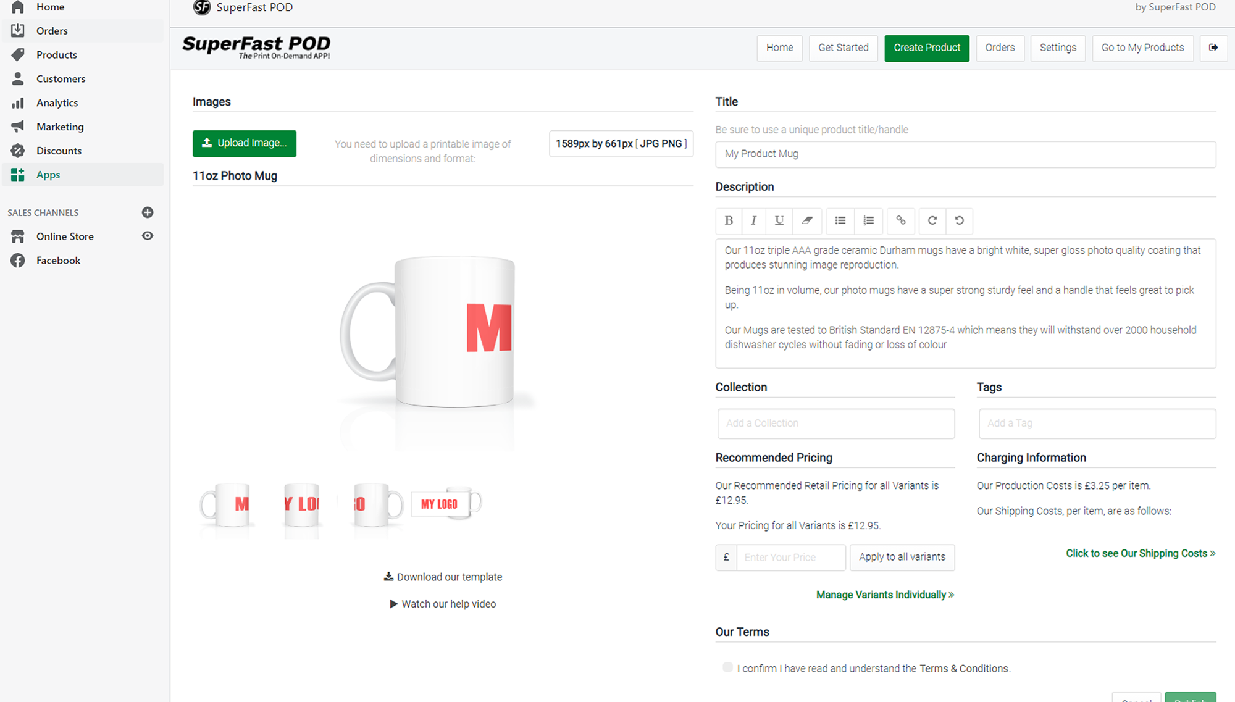Click the Download our template link
This screenshot has width=1235, height=702.
coord(443,577)
